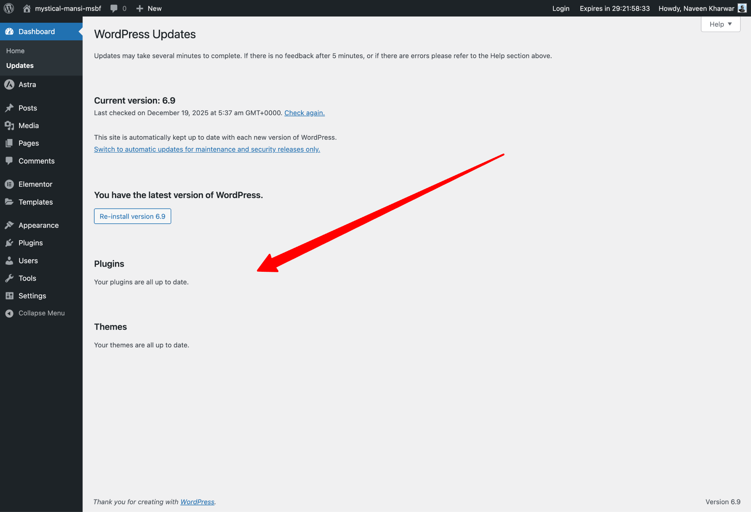Click the WordPress logo icon
This screenshot has height=512, width=751.
pyautogui.click(x=9, y=8)
